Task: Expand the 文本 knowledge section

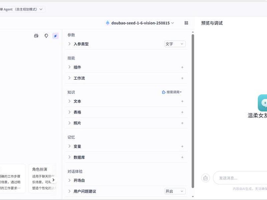Action: point(69,101)
